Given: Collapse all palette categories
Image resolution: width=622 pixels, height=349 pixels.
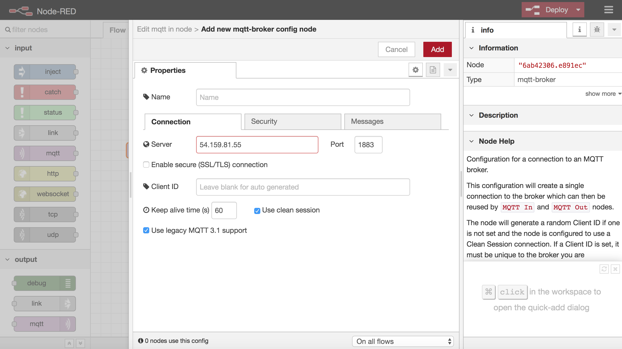Looking at the screenshot, I should [69, 343].
